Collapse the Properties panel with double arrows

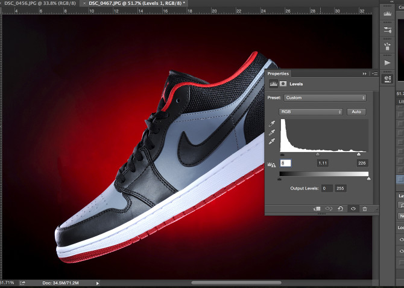tap(365, 74)
